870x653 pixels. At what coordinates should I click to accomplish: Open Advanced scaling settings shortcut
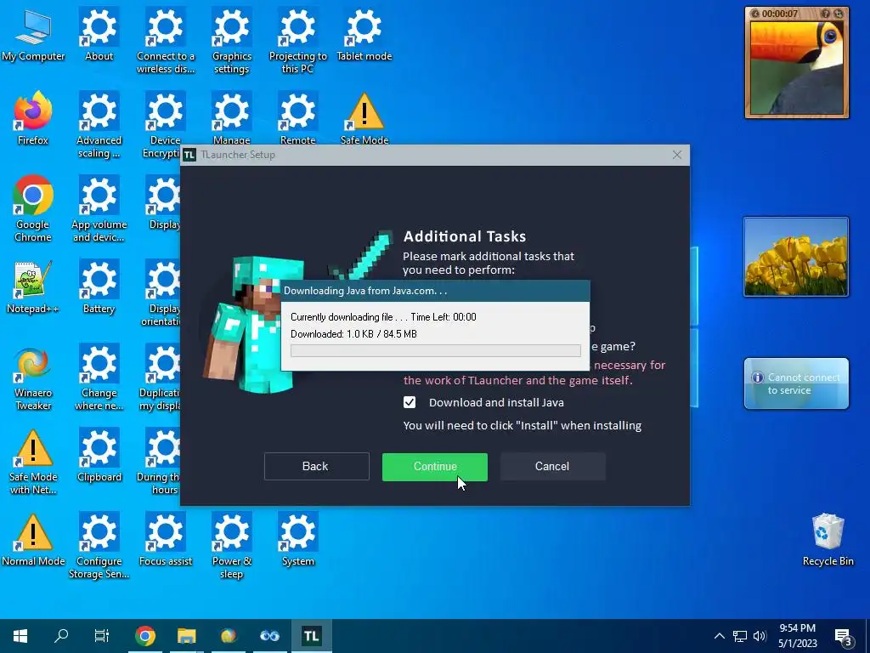tap(99, 126)
